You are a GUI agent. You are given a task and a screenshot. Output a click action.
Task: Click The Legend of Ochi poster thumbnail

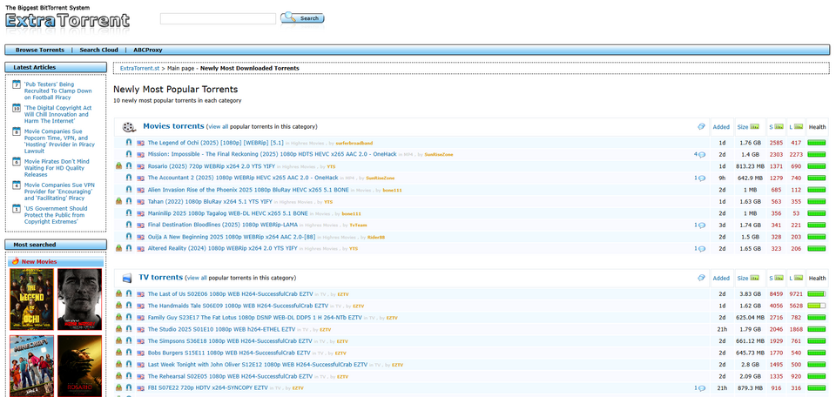click(x=32, y=299)
